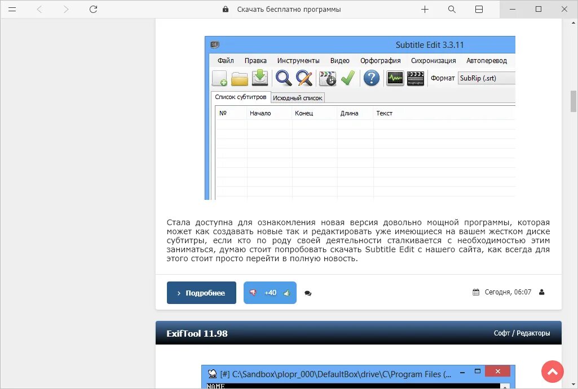Image resolution: width=578 pixels, height=389 pixels.
Task: Click the red scroll-to-top button
Action: pos(552,372)
